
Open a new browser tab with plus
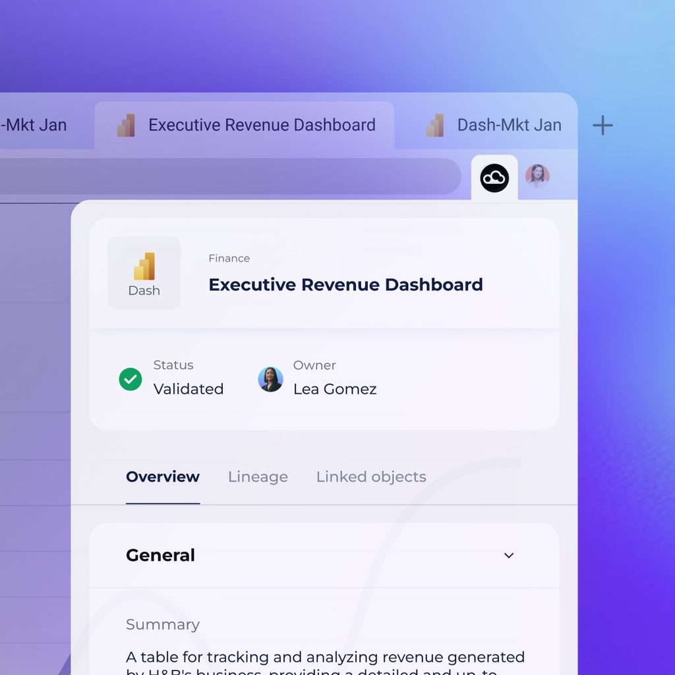(602, 125)
